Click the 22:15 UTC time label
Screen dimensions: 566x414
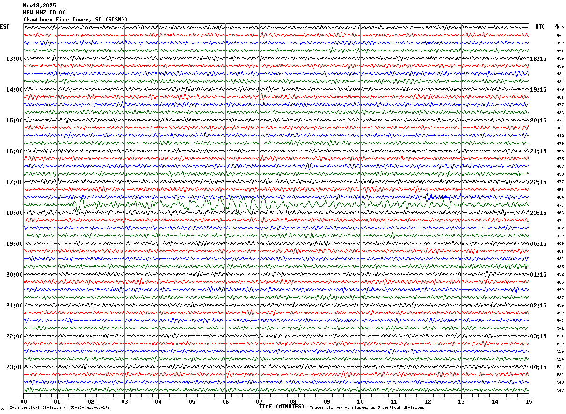(538, 182)
